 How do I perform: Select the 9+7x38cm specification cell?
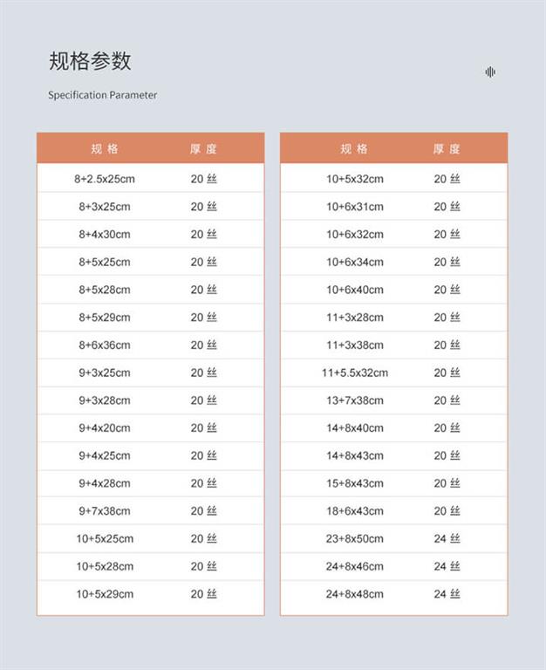(x=105, y=511)
